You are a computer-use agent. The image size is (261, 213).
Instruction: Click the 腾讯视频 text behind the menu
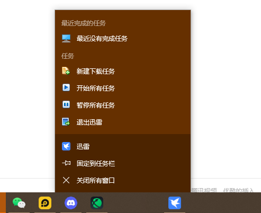pos(204,190)
